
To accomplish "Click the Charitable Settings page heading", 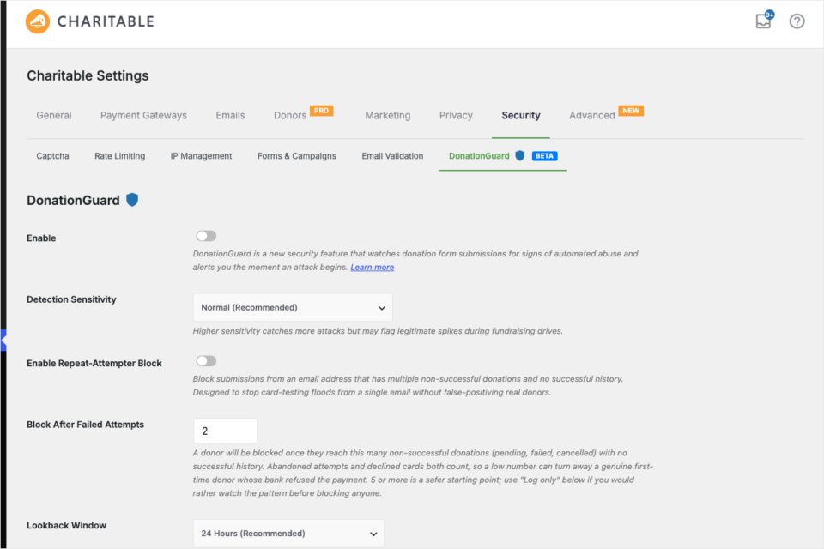I will tap(88, 75).
